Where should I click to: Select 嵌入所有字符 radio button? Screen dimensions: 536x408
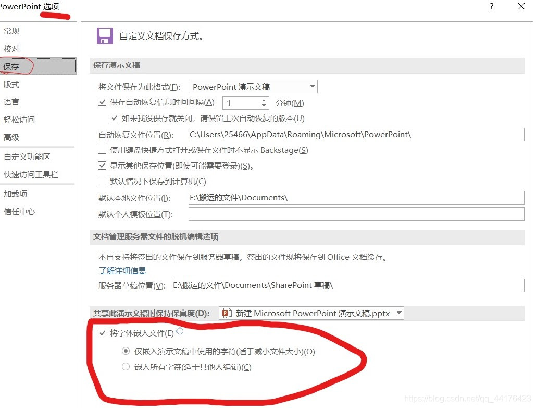pos(126,367)
